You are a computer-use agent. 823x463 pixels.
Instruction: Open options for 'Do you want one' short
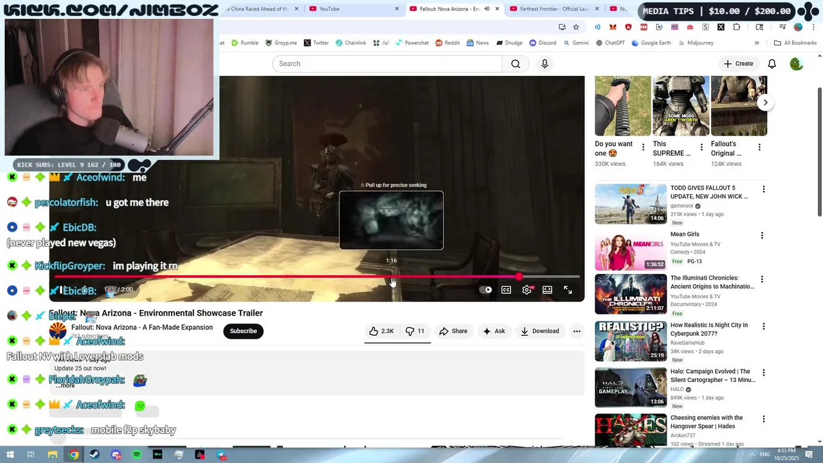tap(643, 147)
